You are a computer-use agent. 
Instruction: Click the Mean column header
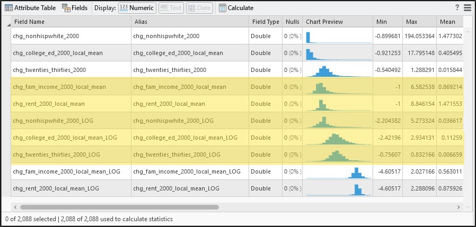point(448,22)
